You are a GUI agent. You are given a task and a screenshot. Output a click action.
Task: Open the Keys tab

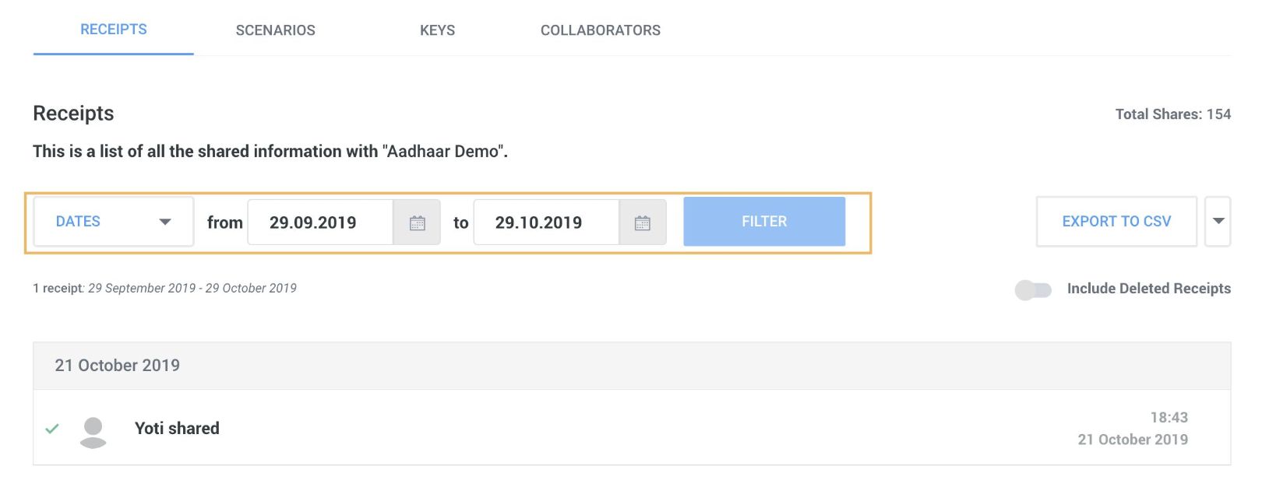click(437, 30)
